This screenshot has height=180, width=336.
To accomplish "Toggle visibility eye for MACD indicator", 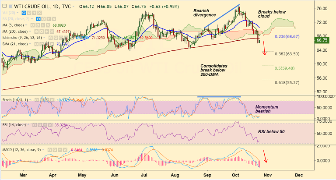I will click(50, 150).
